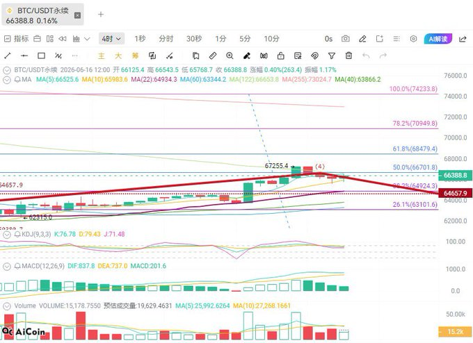Open the list lines icon in top toolbar
This screenshot has width=473, height=343.
click(396, 39)
